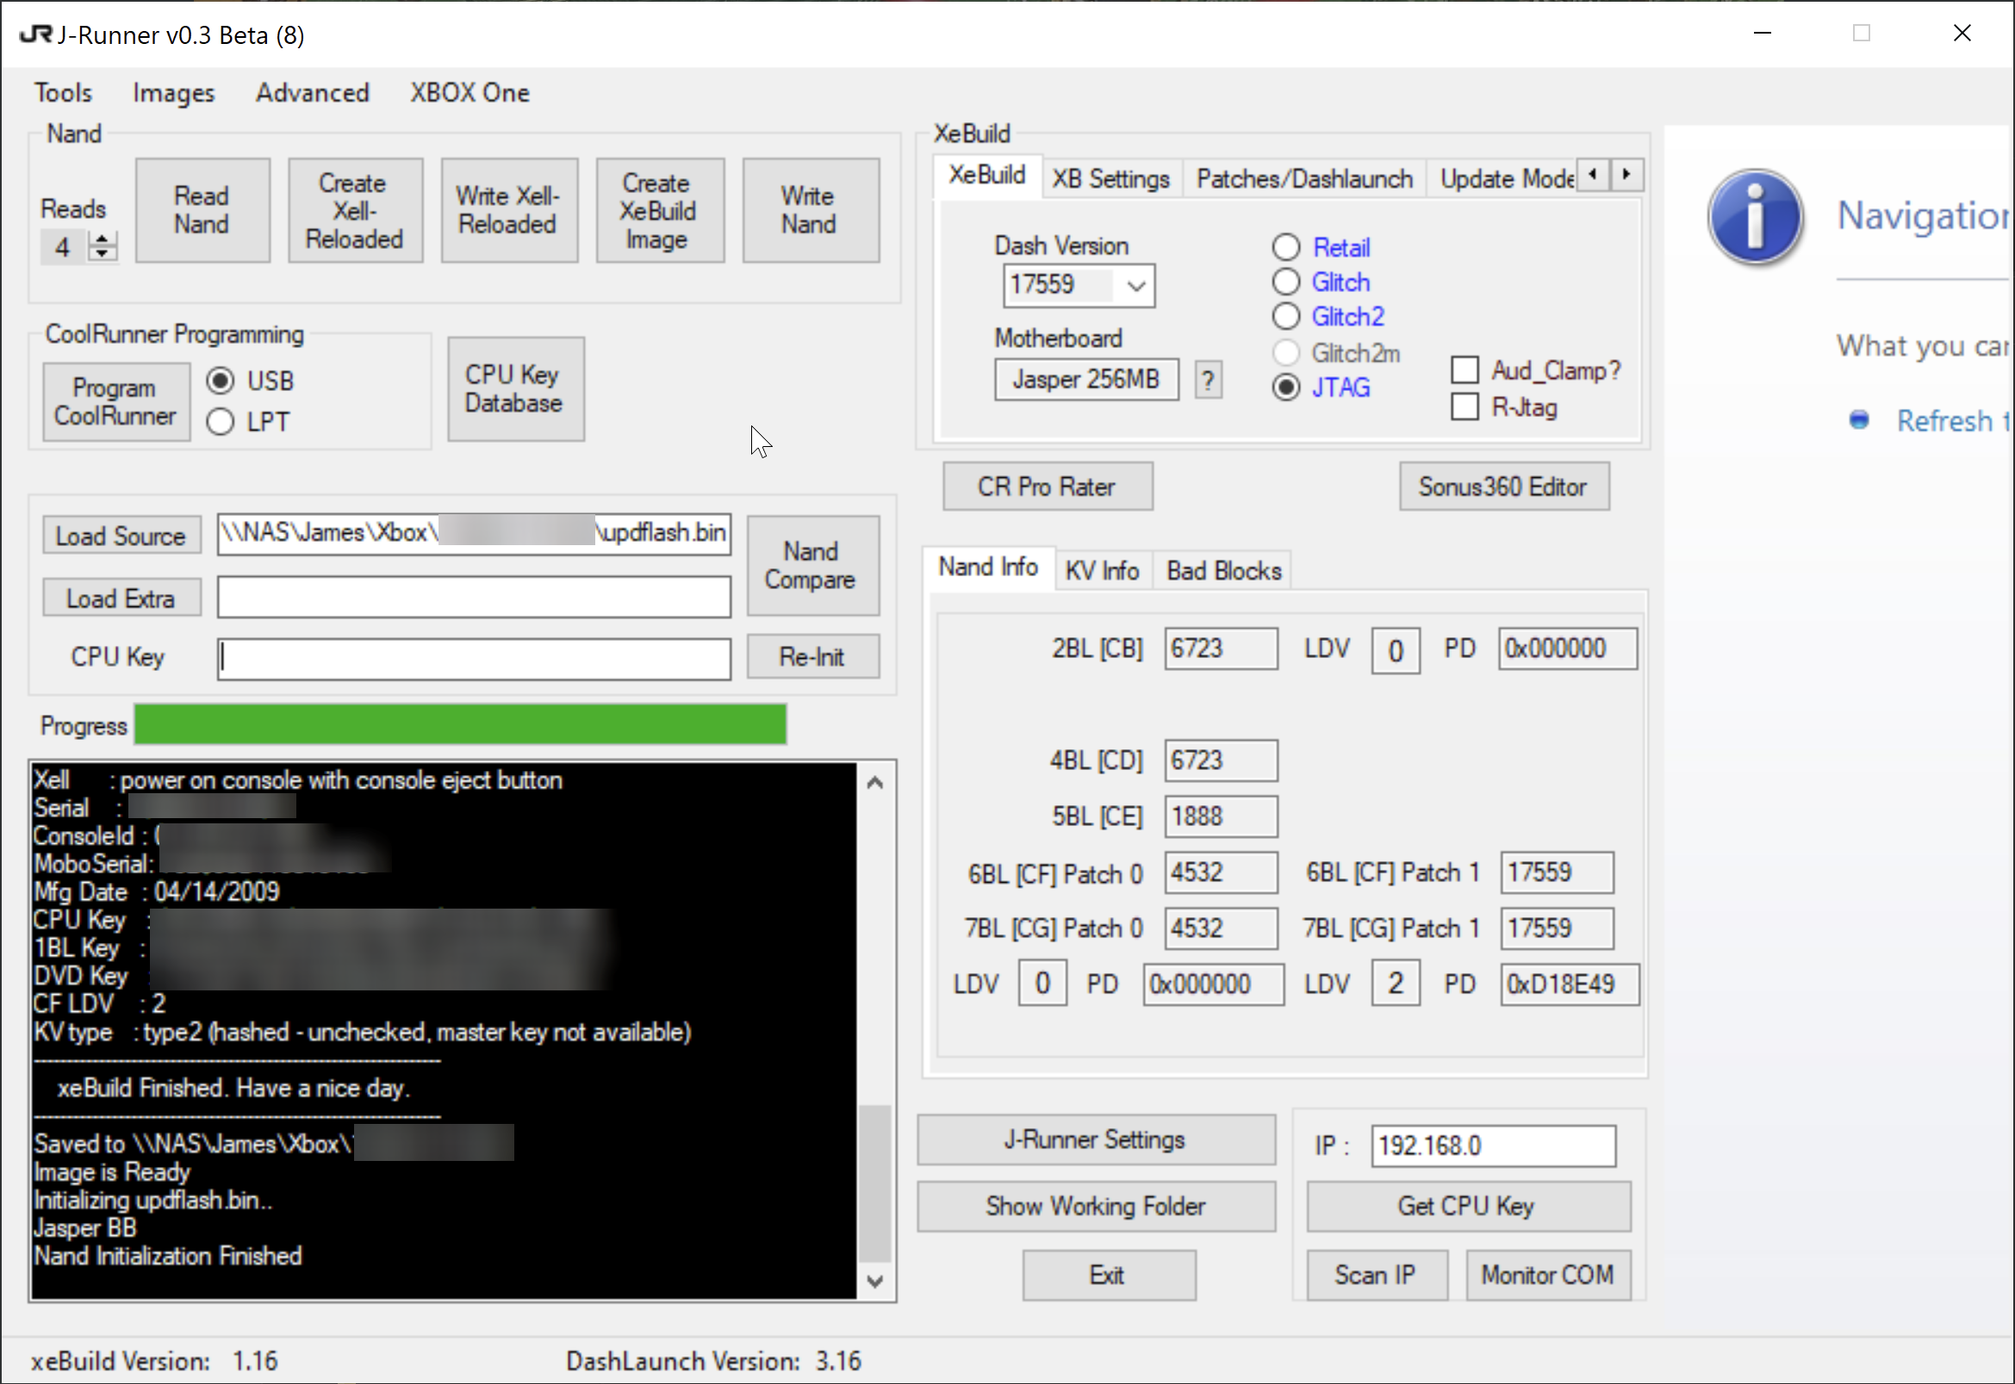The width and height of the screenshot is (2015, 1384).
Task: Select the Retail radio button
Action: tap(1286, 246)
